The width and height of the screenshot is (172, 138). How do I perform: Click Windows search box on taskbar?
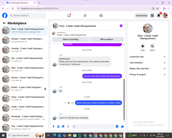25,135
